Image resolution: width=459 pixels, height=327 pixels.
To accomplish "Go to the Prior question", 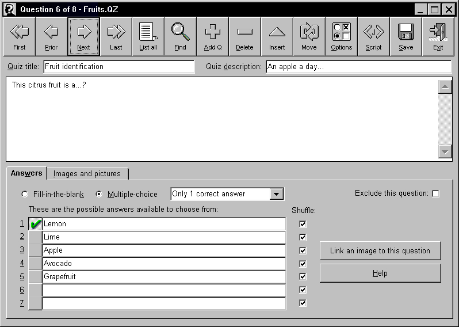I will [x=52, y=37].
